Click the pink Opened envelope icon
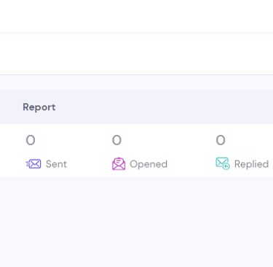 119,163
